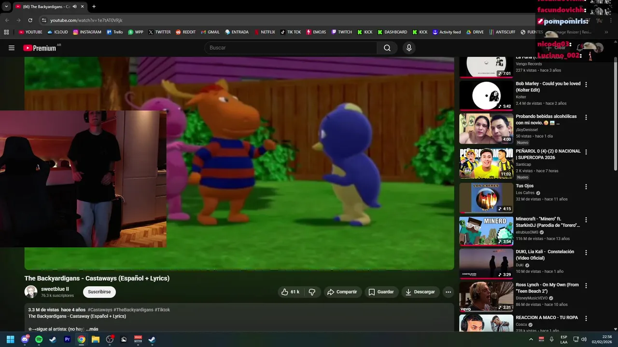Reload the page with the refresh icon
618x347 pixels.
click(30, 20)
